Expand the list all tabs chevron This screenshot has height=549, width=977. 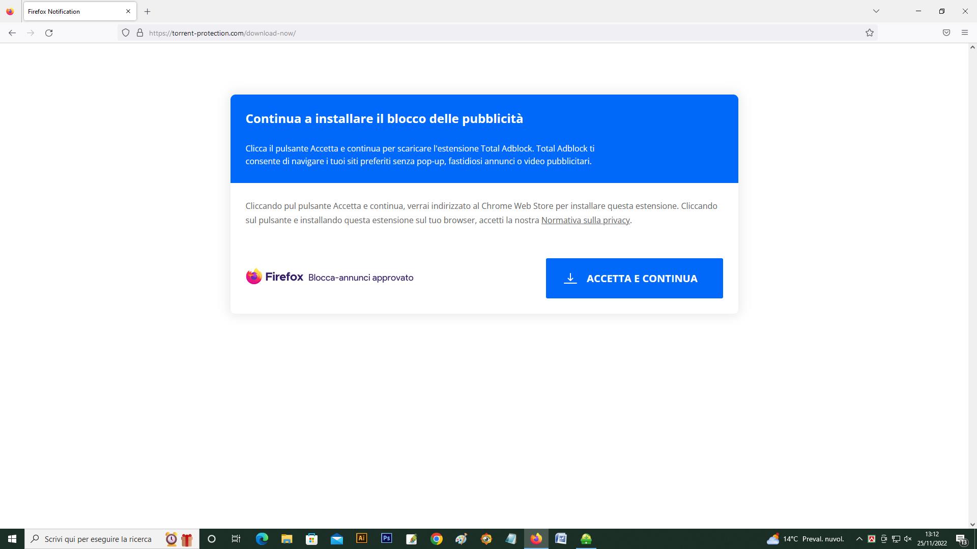(876, 11)
